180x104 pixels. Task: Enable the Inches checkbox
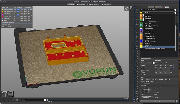[142, 75]
